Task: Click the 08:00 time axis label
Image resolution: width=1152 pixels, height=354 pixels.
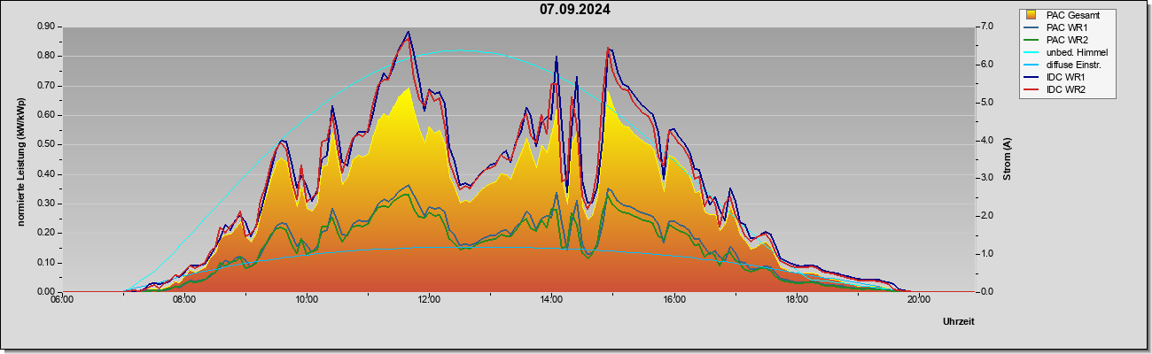Action: click(x=184, y=299)
